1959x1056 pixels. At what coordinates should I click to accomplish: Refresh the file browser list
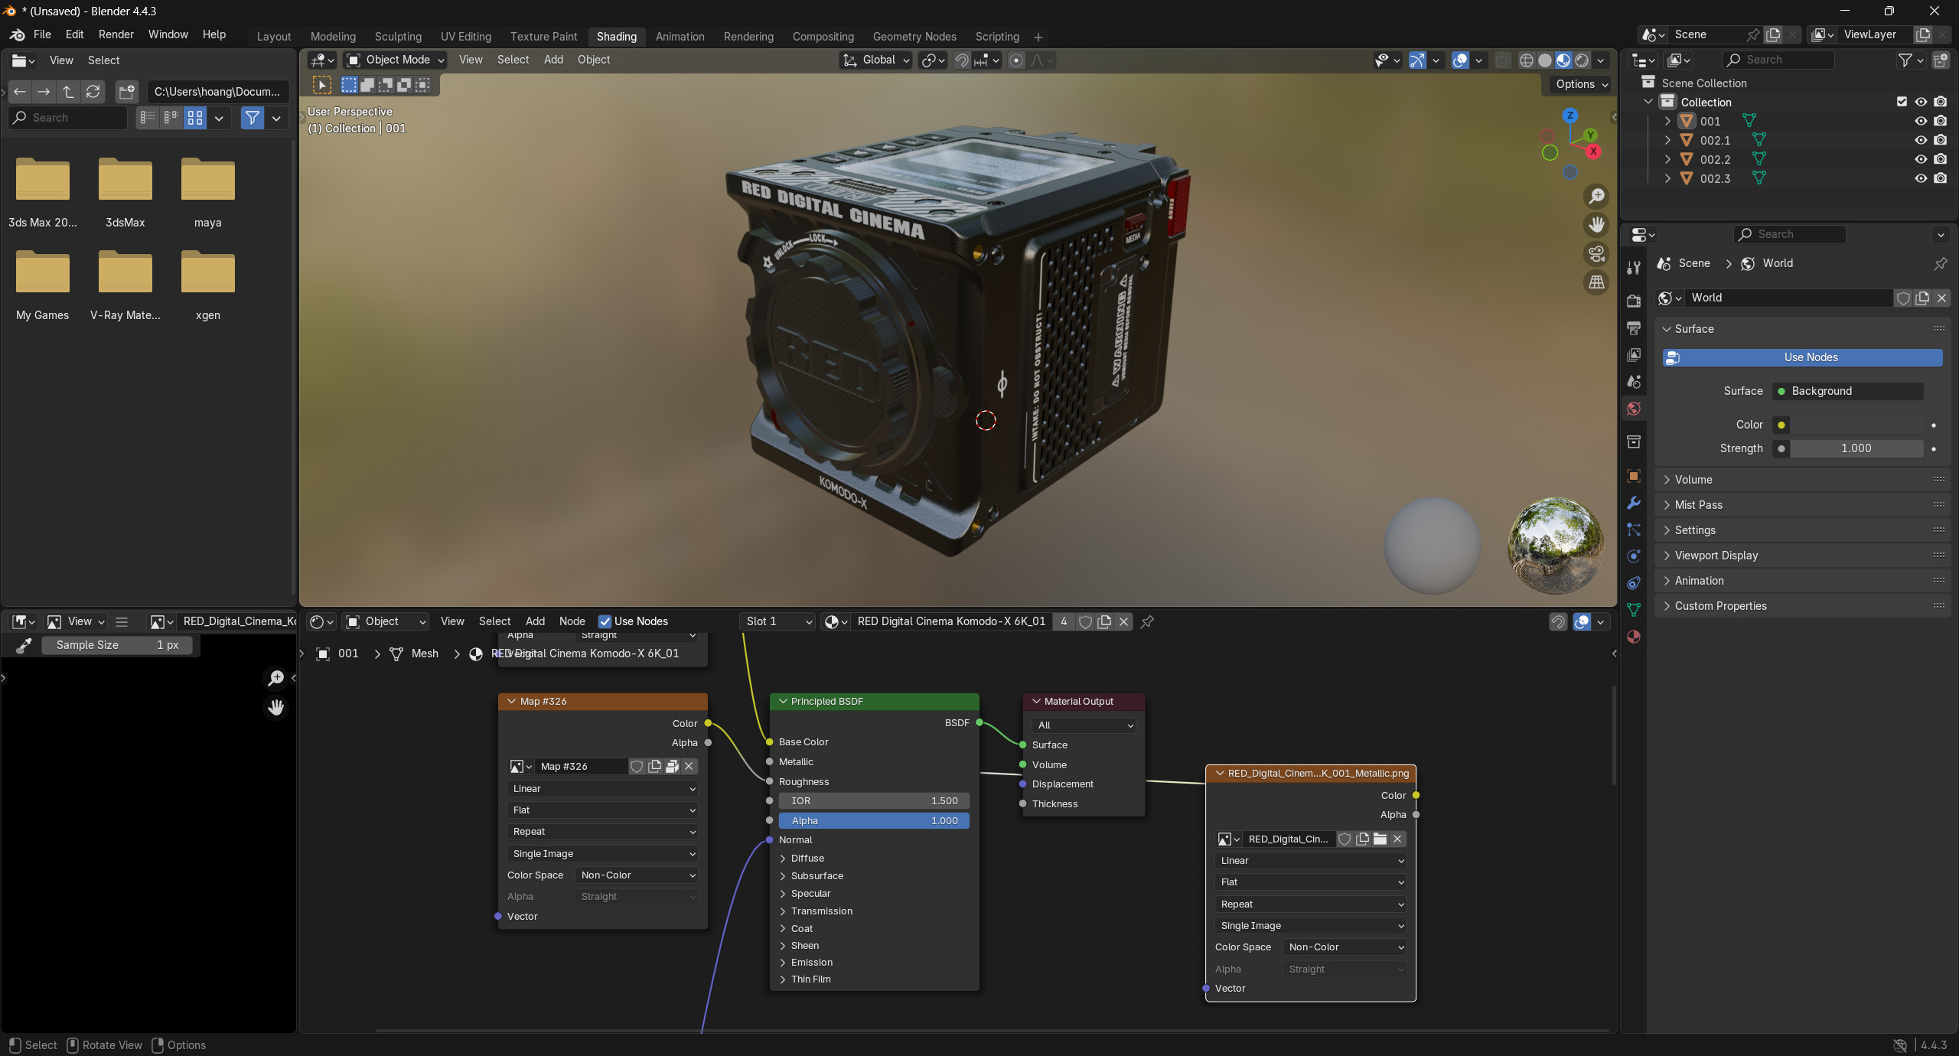[x=93, y=92]
